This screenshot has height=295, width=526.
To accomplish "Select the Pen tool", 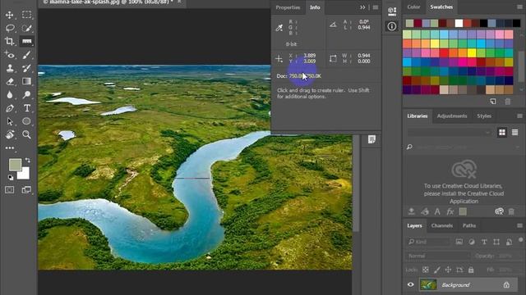I will (x=9, y=108).
